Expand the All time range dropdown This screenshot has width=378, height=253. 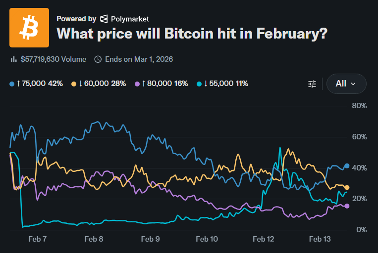[346, 84]
